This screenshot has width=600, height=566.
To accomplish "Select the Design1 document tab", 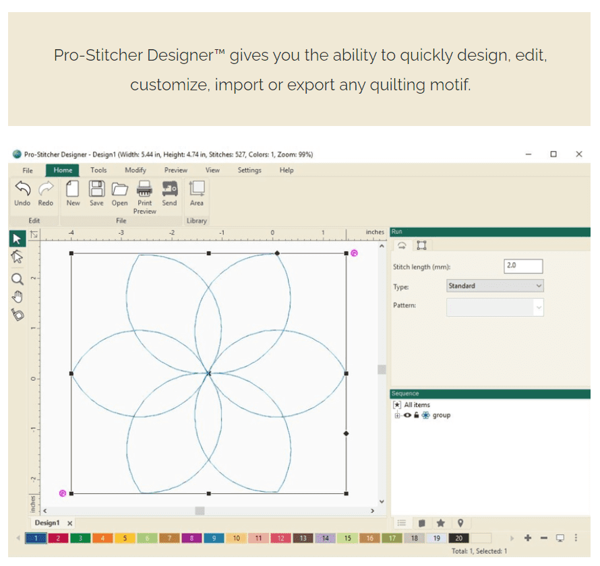I will [x=47, y=523].
